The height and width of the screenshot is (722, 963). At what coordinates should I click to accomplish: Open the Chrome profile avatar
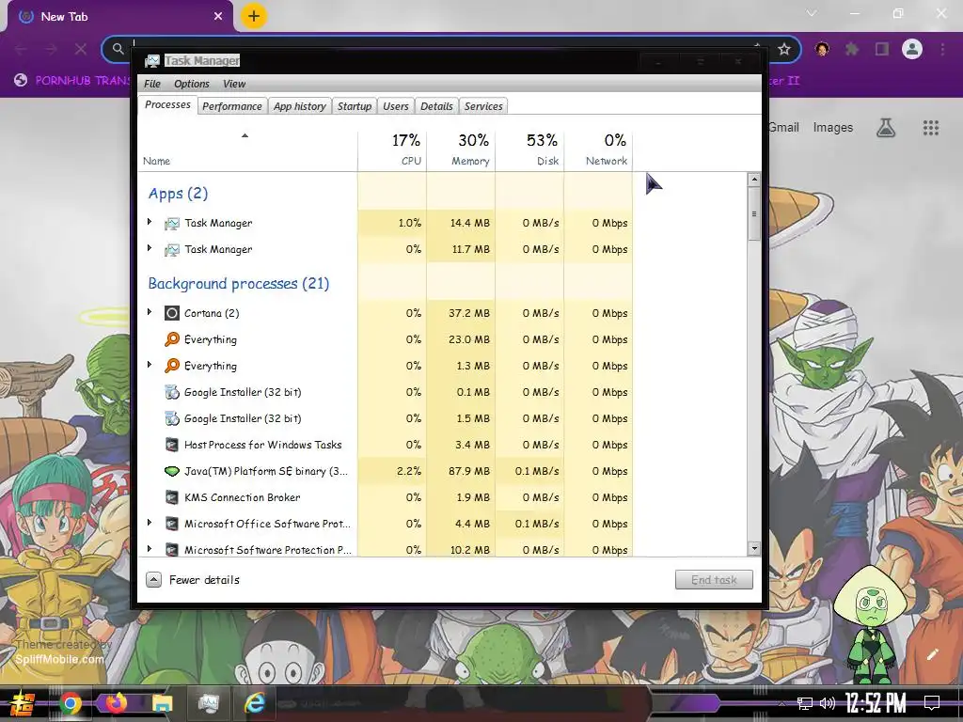pyautogui.click(x=912, y=49)
